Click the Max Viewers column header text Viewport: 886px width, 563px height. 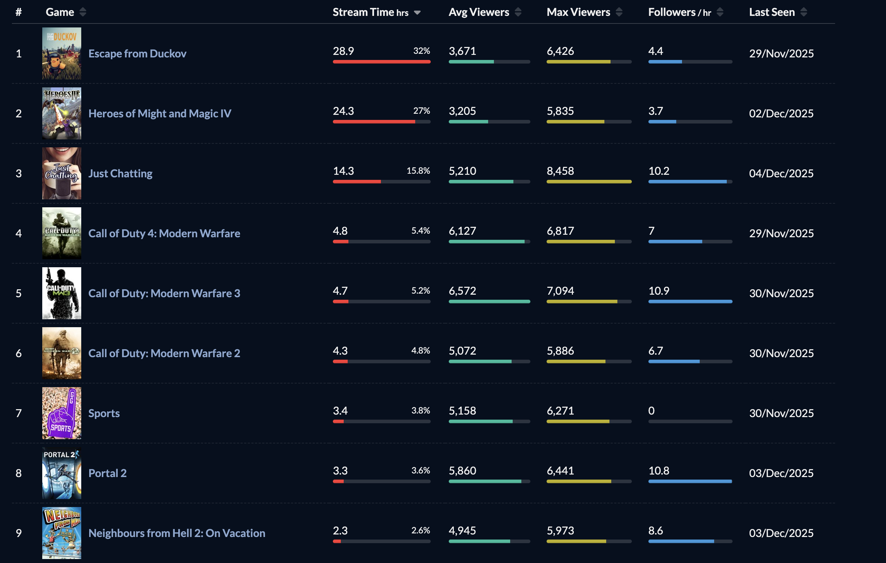click(x=578, y=12)
